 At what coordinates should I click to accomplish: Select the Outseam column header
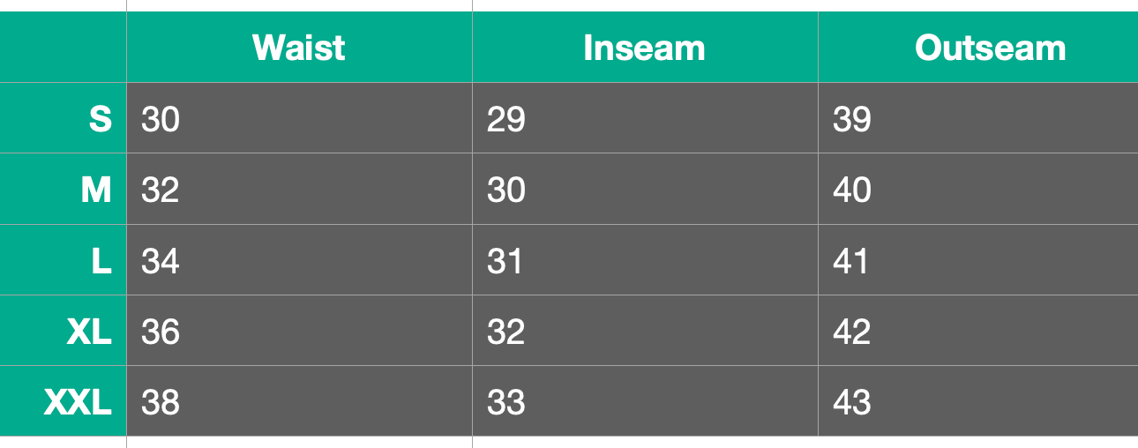978,48
